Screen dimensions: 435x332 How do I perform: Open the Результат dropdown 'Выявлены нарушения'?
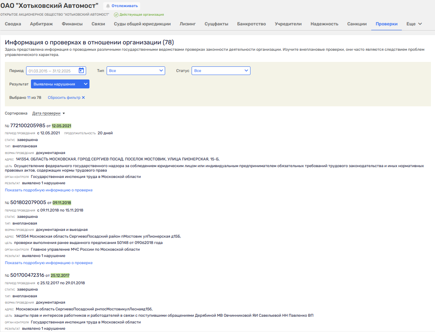60,84
